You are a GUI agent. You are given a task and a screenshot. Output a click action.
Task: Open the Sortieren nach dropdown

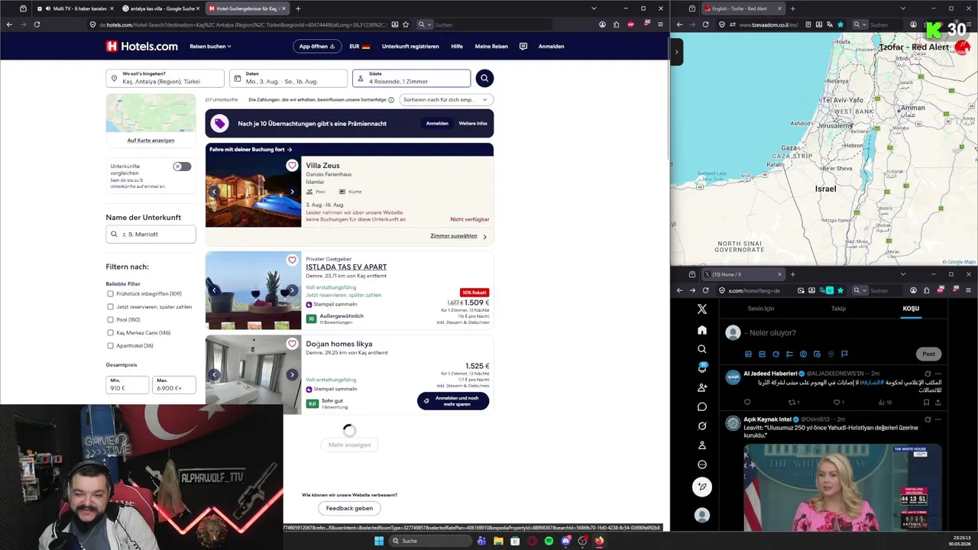[x=446, y=100]
